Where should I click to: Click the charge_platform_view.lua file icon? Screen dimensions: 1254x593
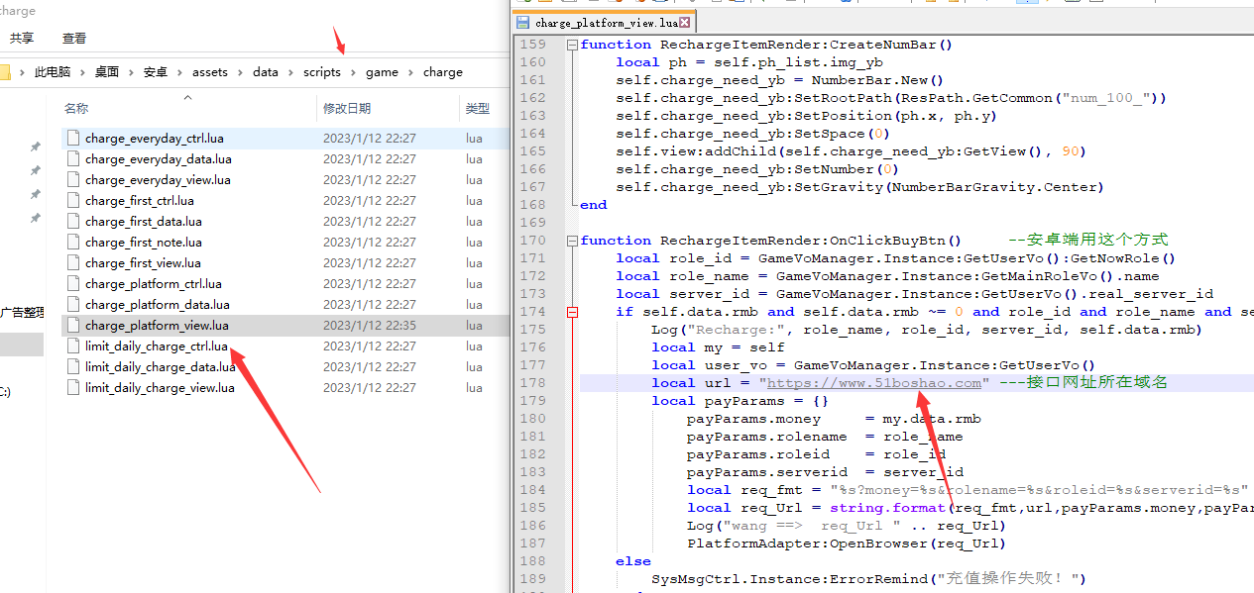coord(73,326)
